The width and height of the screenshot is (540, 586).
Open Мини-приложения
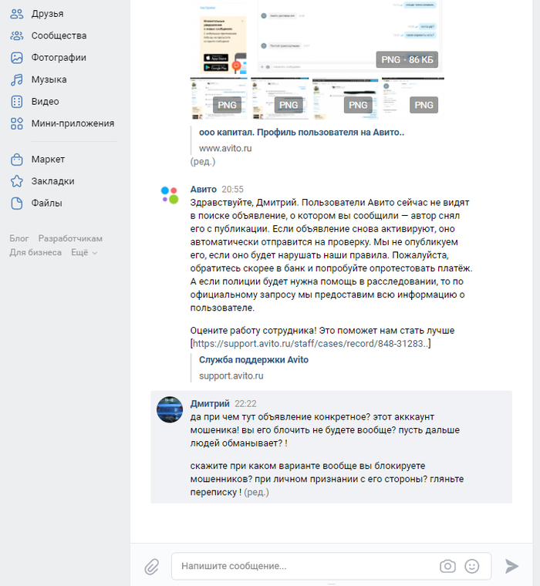point(73,123)
